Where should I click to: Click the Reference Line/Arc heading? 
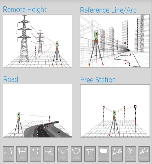[x=108, y=10]
